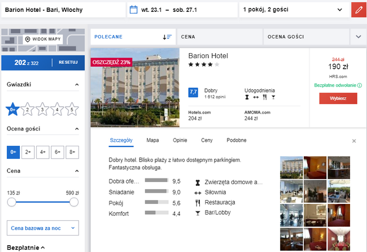Open the 1 pokój, 2 gości dropdown
This screenshot has height=252, width=367.
294,10
